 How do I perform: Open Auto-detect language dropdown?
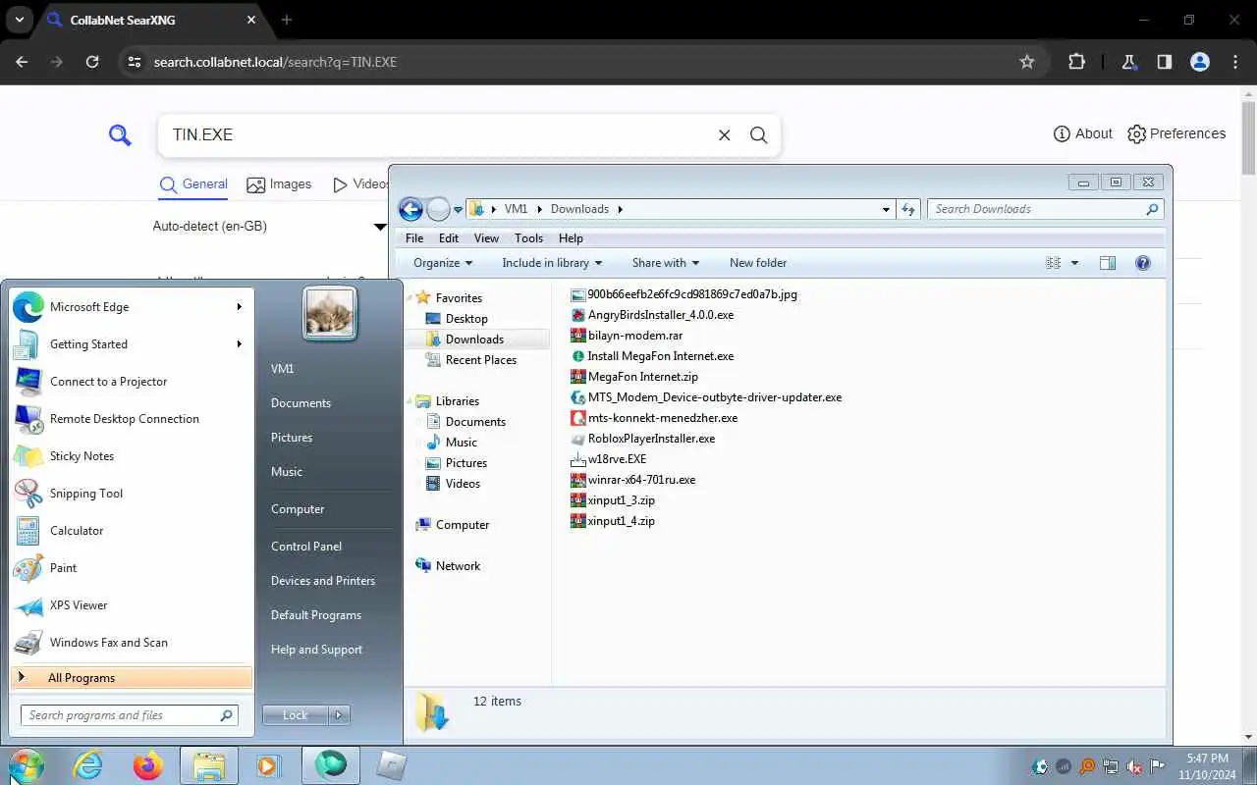pos(270,227)
